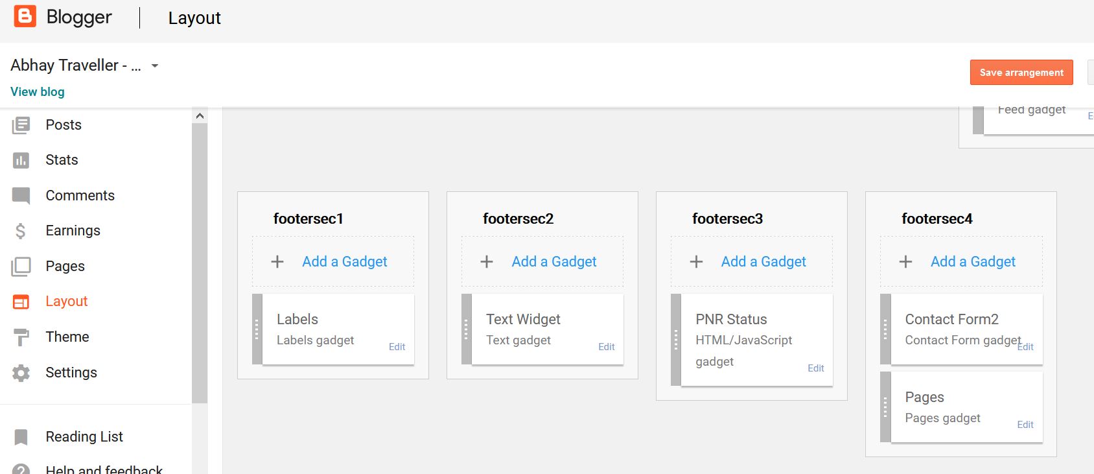Click the Posts icon in sidebar
Viewport: 1094px width, 474px height.
(21, 125)
